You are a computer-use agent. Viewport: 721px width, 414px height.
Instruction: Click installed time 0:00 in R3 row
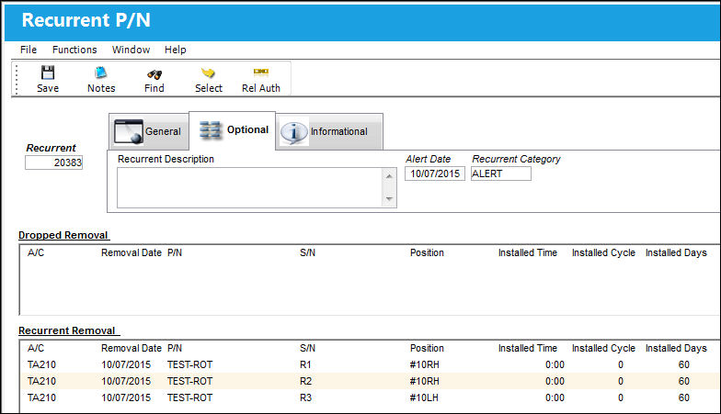point(555,398)
